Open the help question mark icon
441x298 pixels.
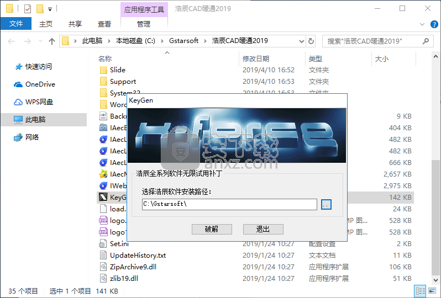[434, 24]
